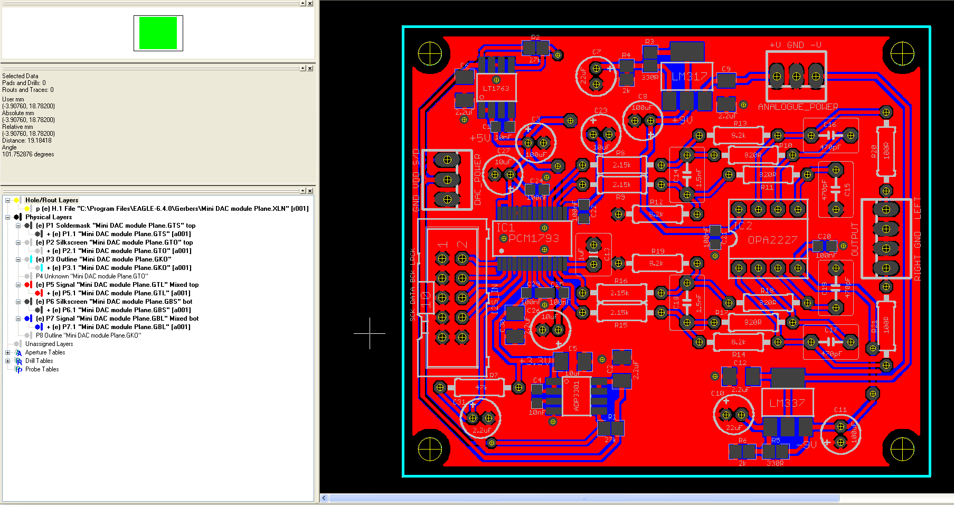Close the layer tree panel
Viewport: 954px width, 505px height.
tap(310, 191)
